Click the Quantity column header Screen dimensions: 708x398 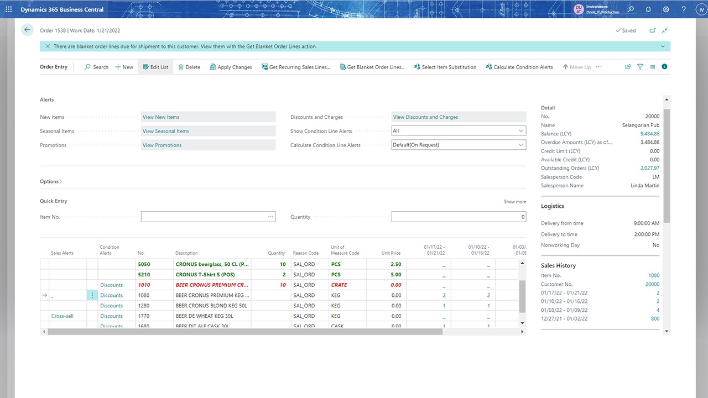277,253
